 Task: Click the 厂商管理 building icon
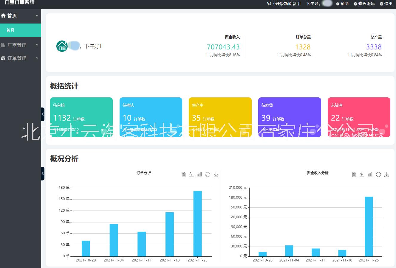tap(3, 45)
